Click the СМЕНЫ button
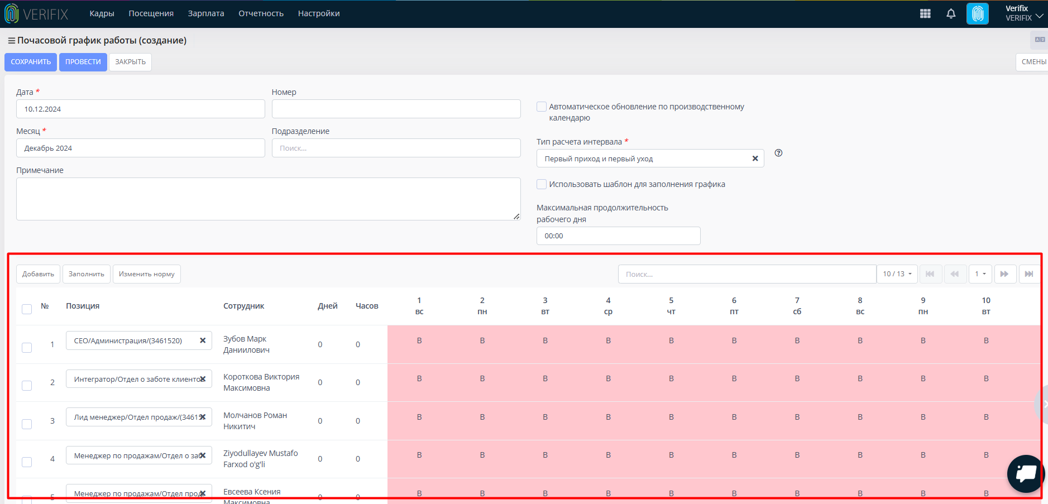The width and height of the screenshot is (1048, 504). point(1033,62)
